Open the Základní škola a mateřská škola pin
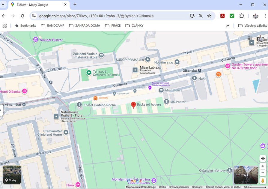This screenshot has height=189, width=268. coord(101,55)
